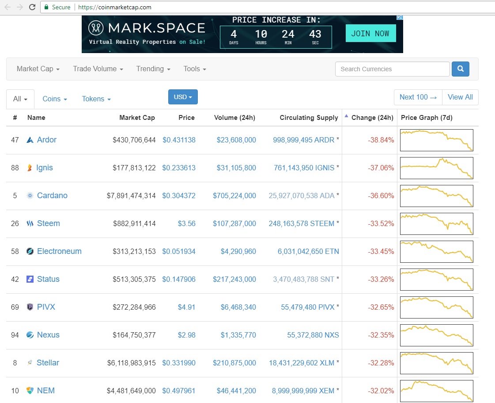Sort by the Name column header

click(36, 118)
